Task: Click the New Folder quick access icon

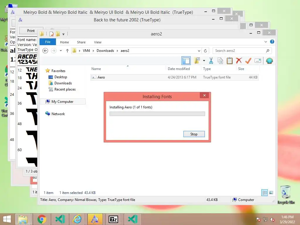Action: 58,34
